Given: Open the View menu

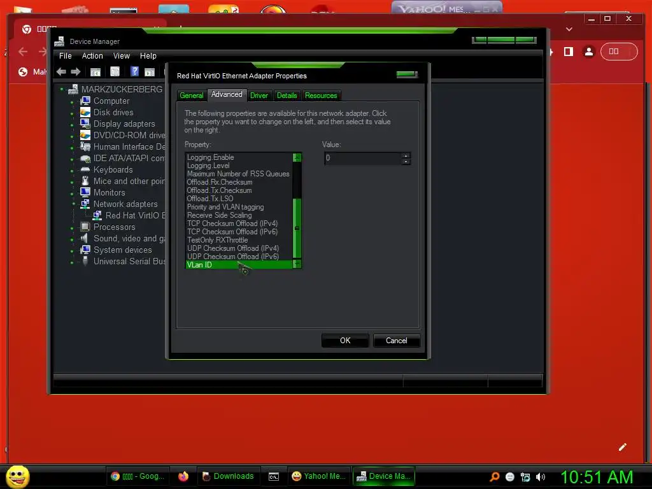Looking at the screenshot, I should pyautogui.click(x=122, y=56).
